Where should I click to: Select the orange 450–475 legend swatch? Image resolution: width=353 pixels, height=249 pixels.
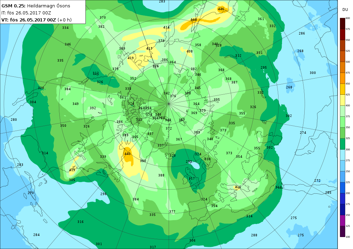click(342, 78)
